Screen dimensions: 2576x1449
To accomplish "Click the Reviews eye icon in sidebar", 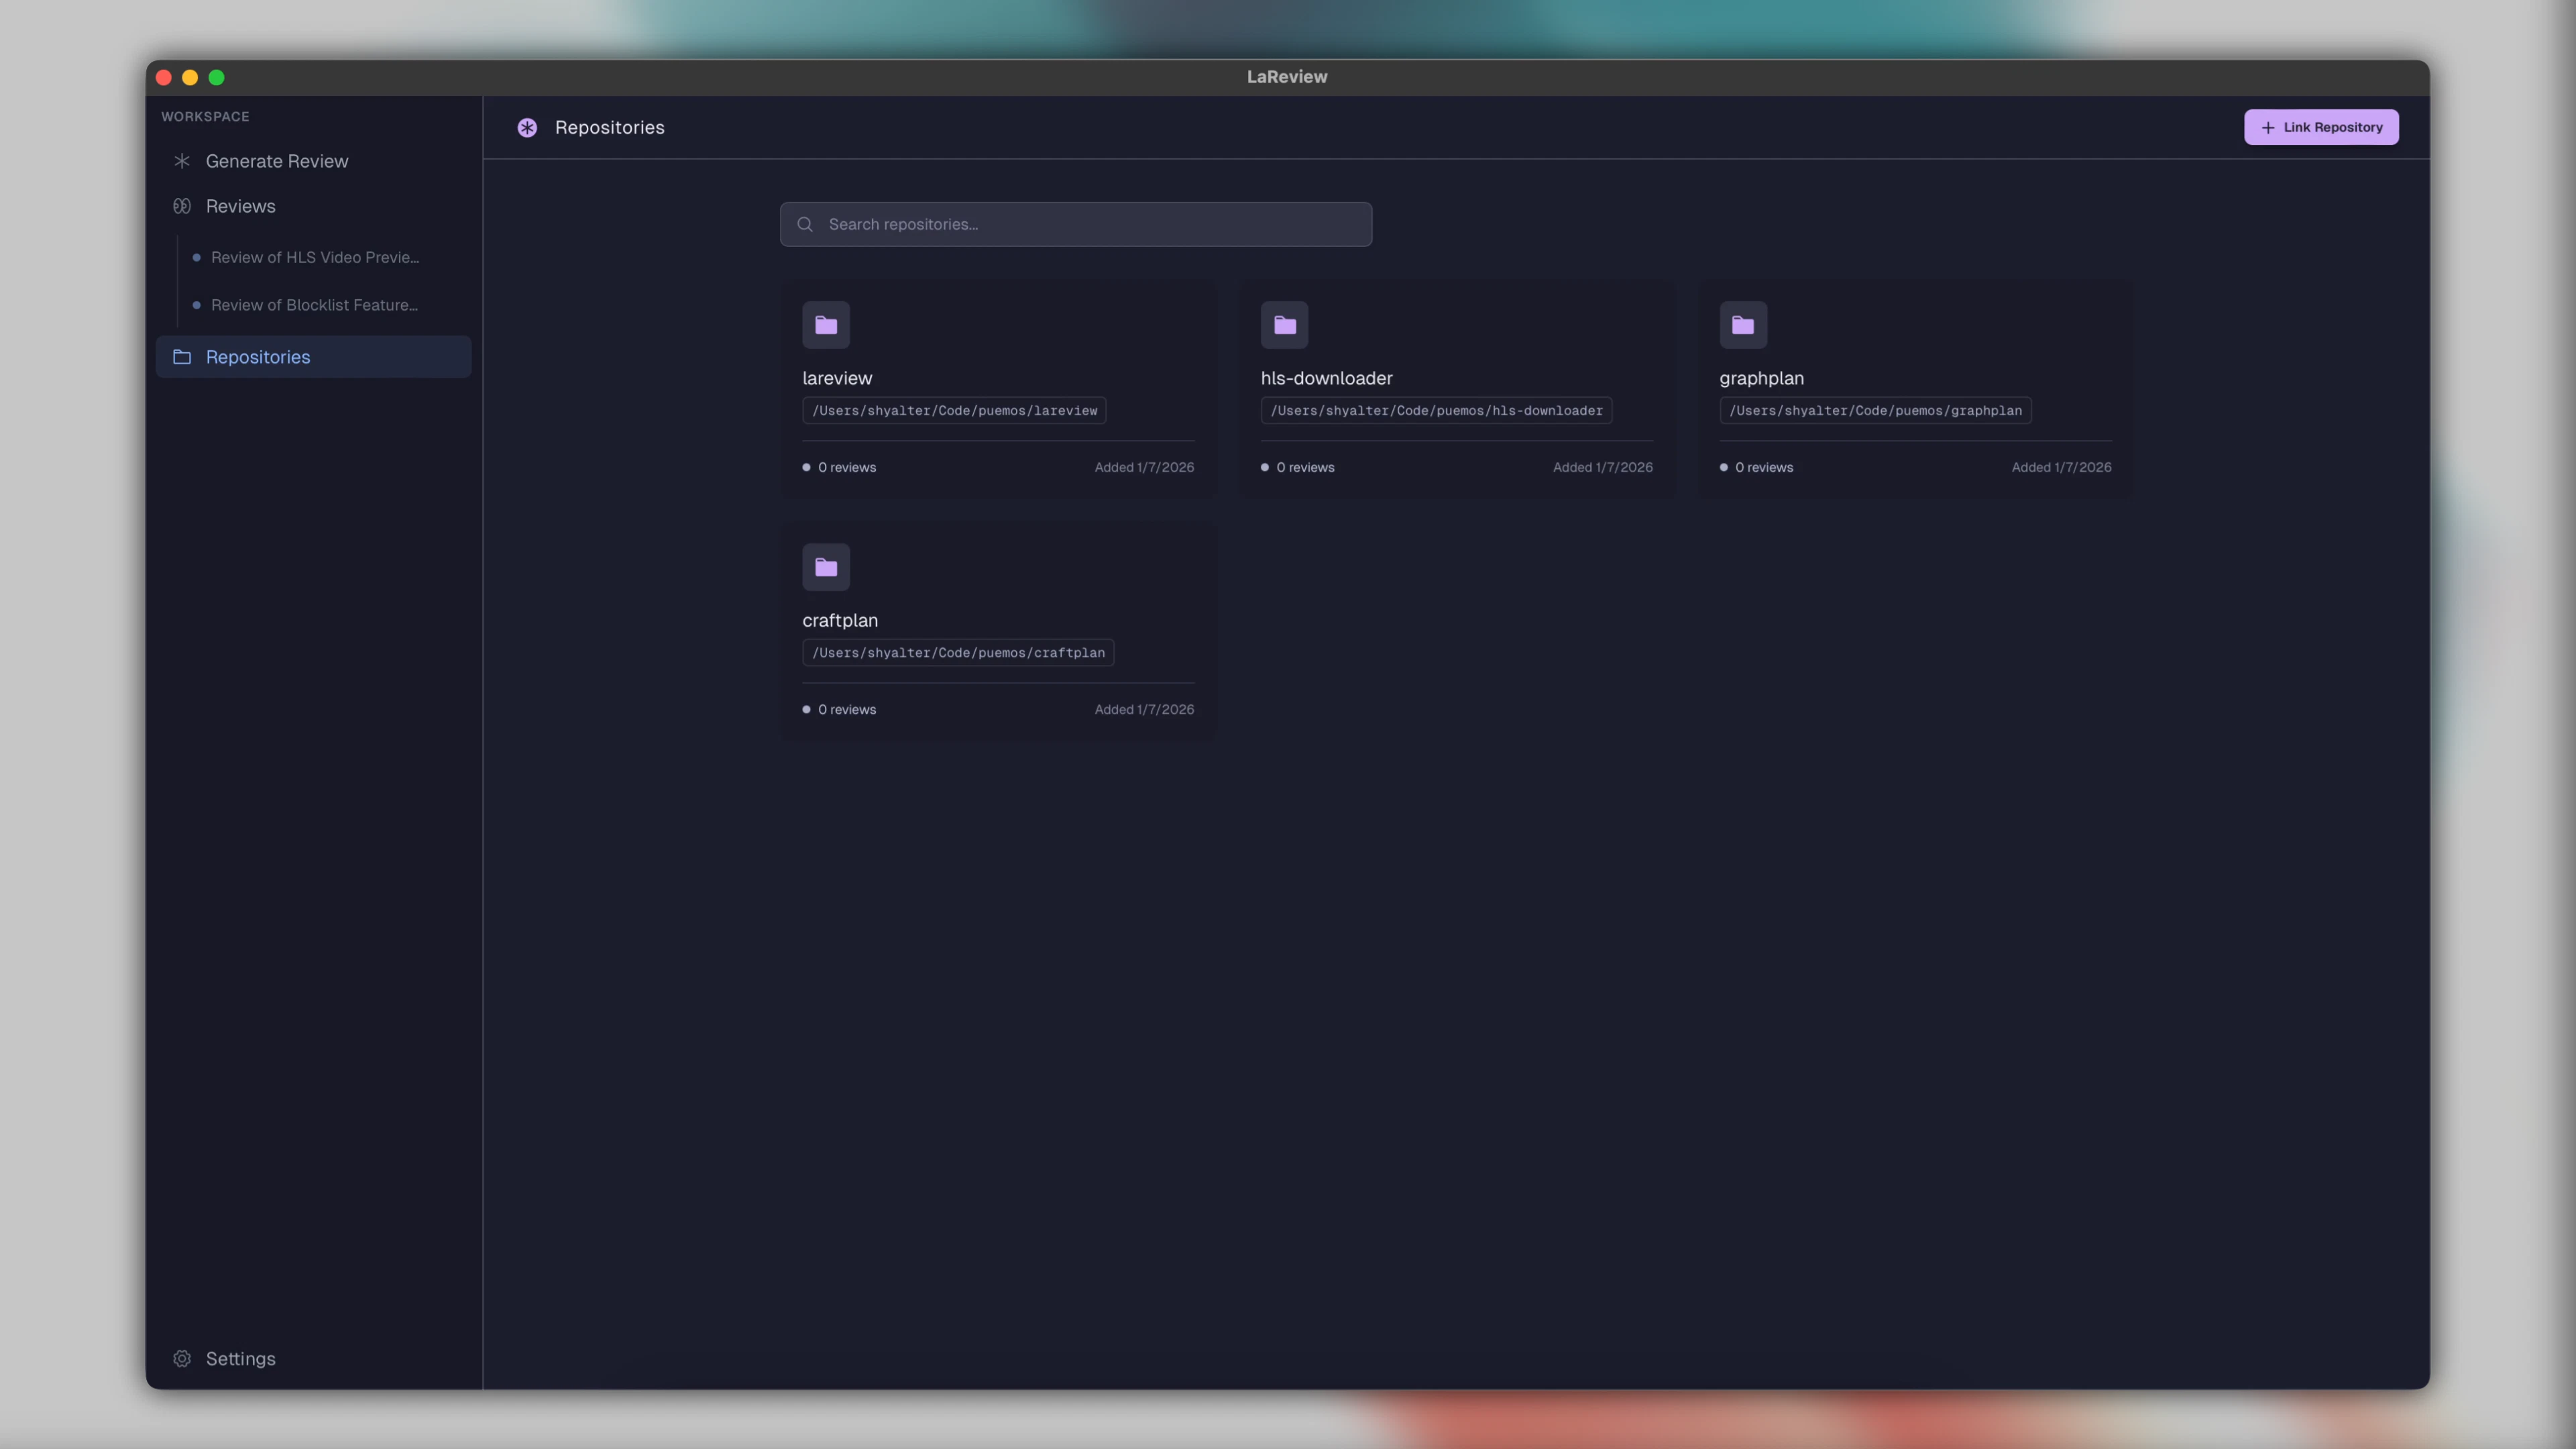I will coord(182,206).
